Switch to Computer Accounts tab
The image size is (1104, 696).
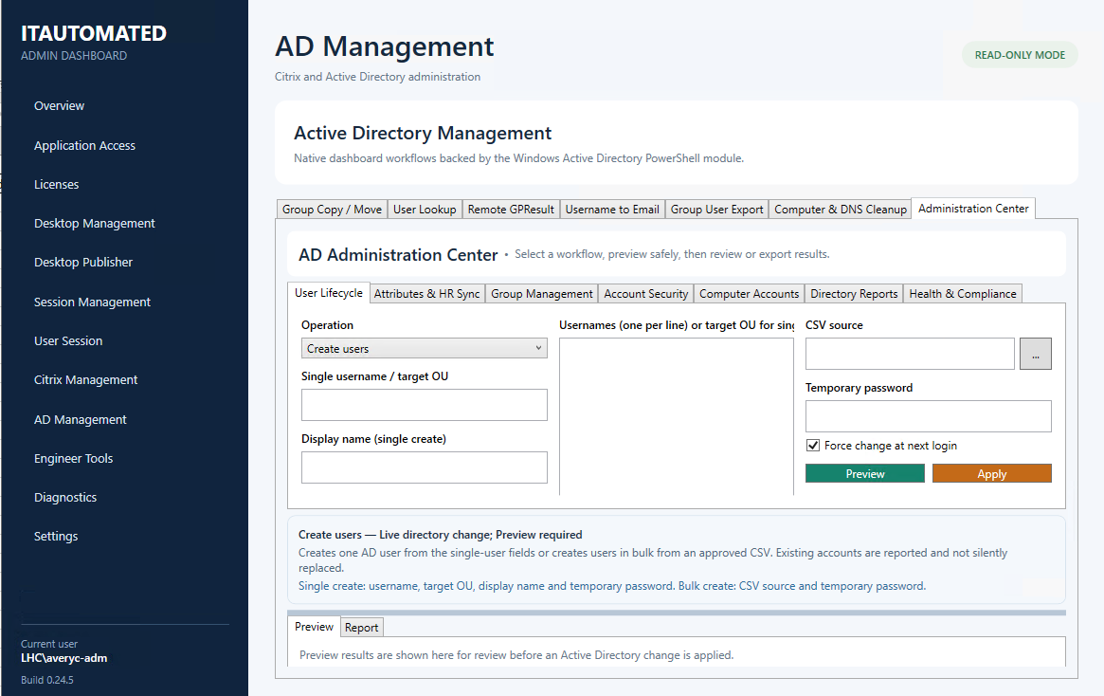tap(750, 294)
